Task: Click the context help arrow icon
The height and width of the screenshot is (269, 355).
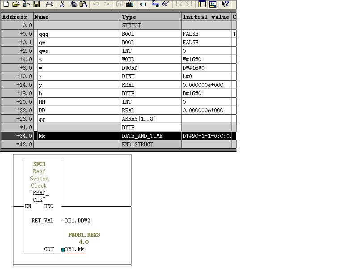Action: 225,4
